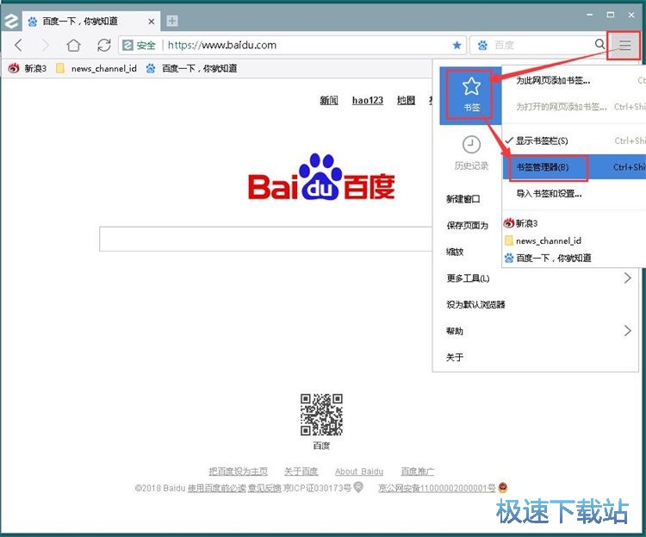The height and width of the screenshot is (537, 646).
Task: Open 书签管理器(B) from submenu
Action: tap(574, 167)
